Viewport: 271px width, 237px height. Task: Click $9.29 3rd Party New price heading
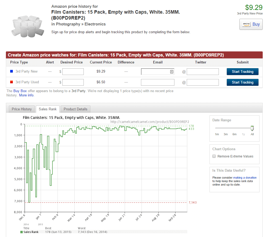click(x=254, y=7)
